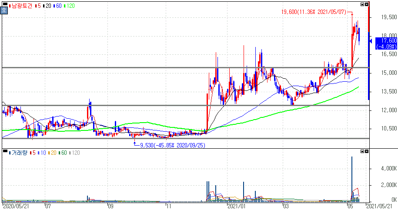Click the 10,500 price axis label
This screenshot has width=398, height=210.
pyautogui.click(x=389, y=129)
